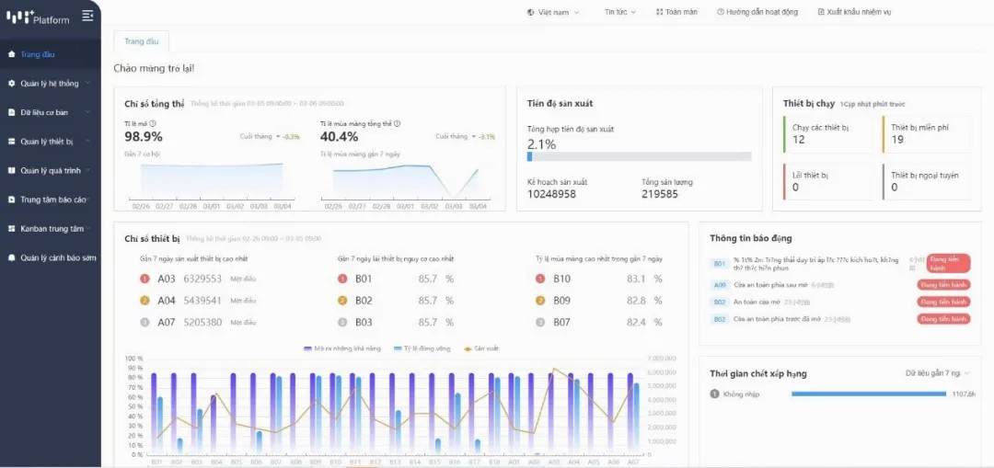Image resolution: width=994 pixels, height=468 pixels.
Task: Enter fullscreen with the Toàn màn icon
Action: [x=659, y=12]
